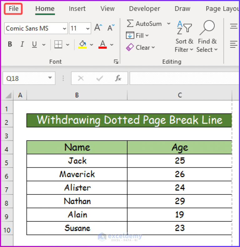Image resolution: width=240 pixels, height=247 pixels.
Task: Open Find & Select menu
Action: [207, 37]
